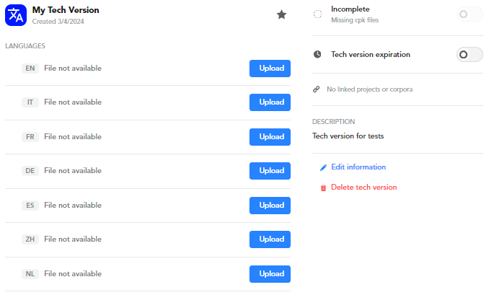The height and width of the screenshot is (295, 494).
Task: Click the red trash icon
Action: click(x=323, y=188)
